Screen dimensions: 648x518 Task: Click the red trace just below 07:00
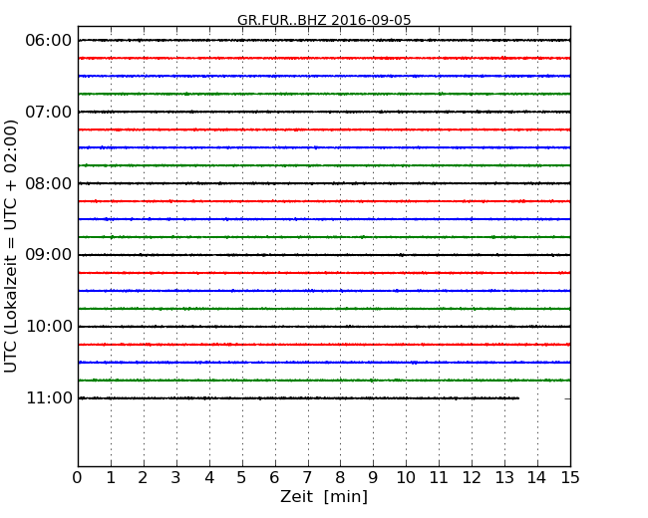324,129
